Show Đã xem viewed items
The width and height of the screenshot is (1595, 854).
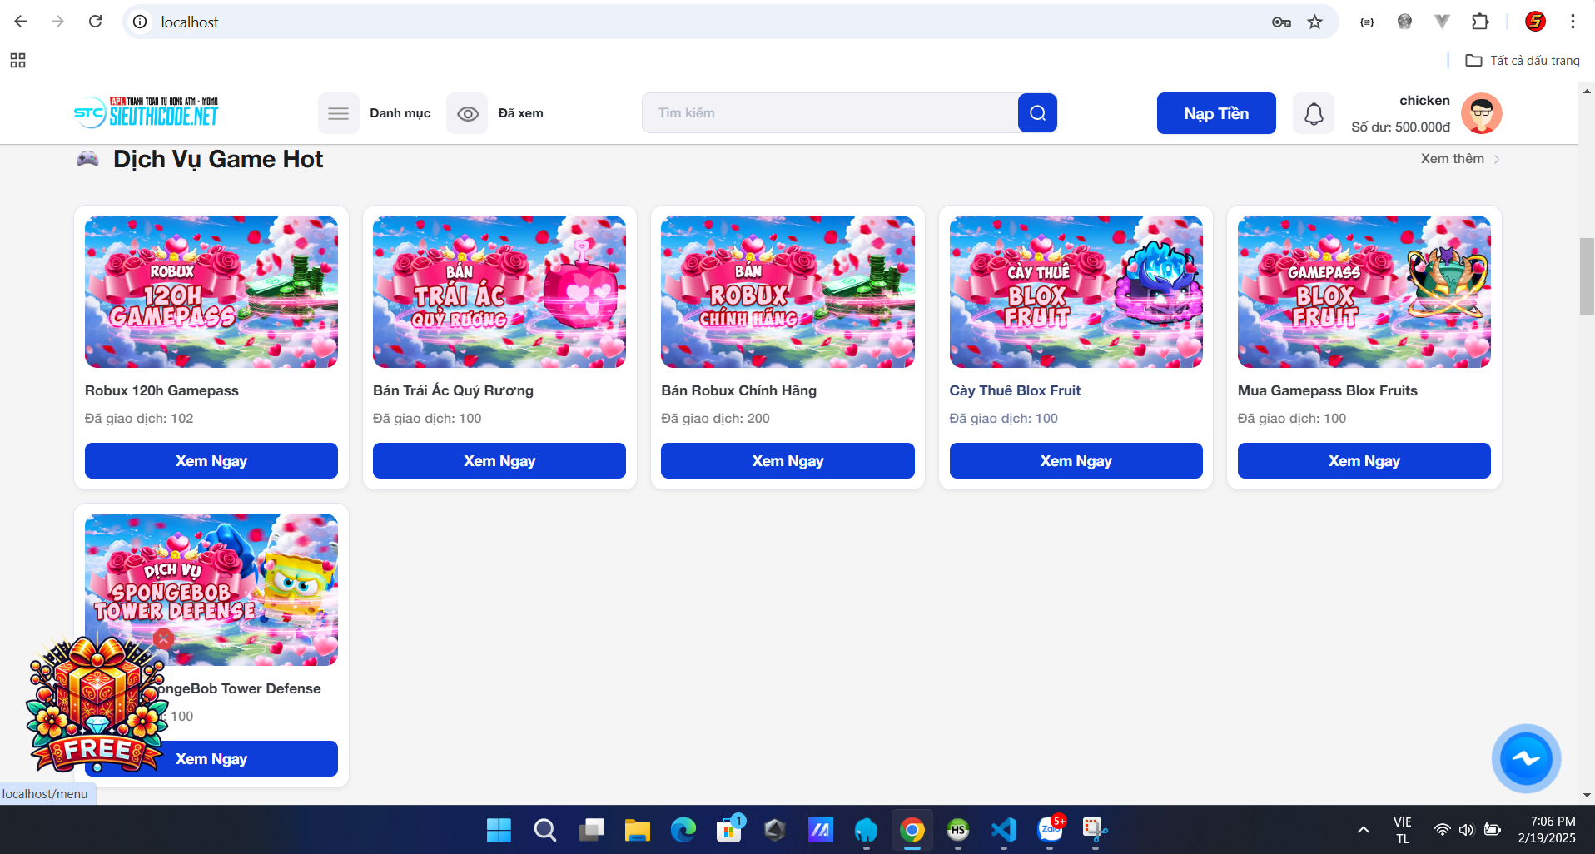point(468,113)
